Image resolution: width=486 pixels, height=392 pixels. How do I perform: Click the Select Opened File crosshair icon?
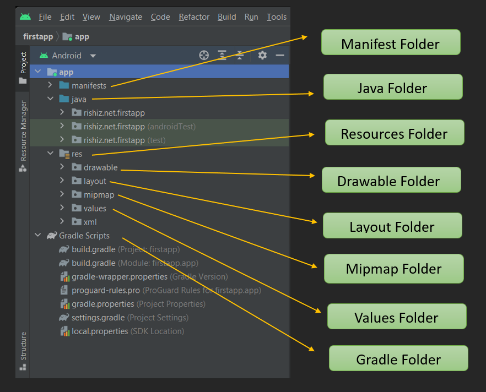tap(204, 55)
